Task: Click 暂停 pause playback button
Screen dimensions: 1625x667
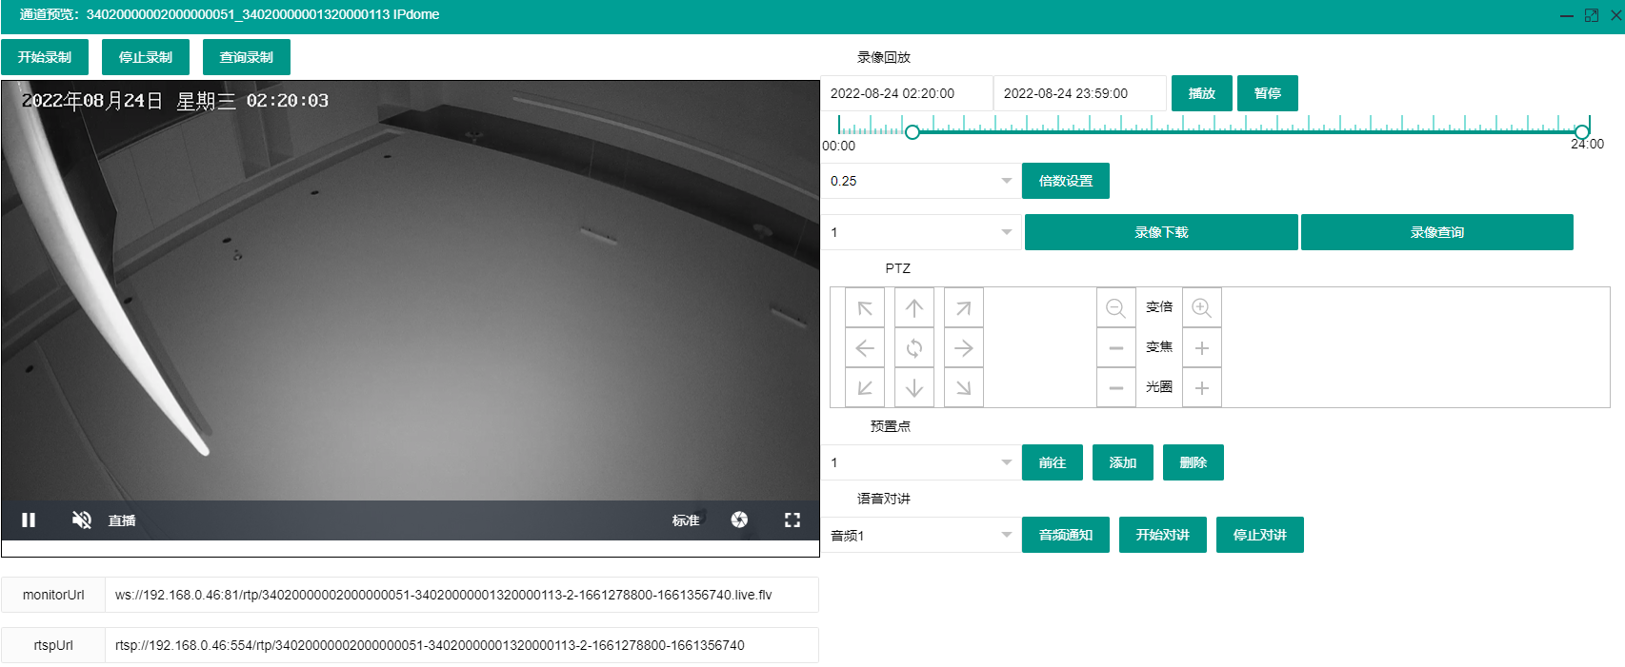Action: (x=1268, y=93)
